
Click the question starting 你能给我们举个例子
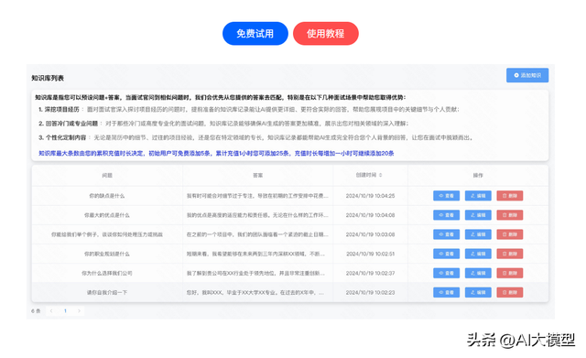coord(107,234)
